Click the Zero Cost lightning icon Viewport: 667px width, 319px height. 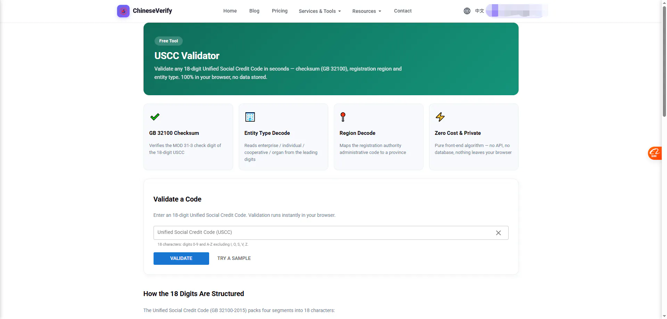(440, 117)
